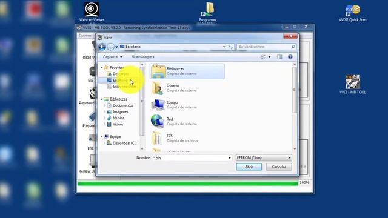Click the forward navigation arrow in dialog
The height and width of the screenshot is (218, 388).
[110, 47]
